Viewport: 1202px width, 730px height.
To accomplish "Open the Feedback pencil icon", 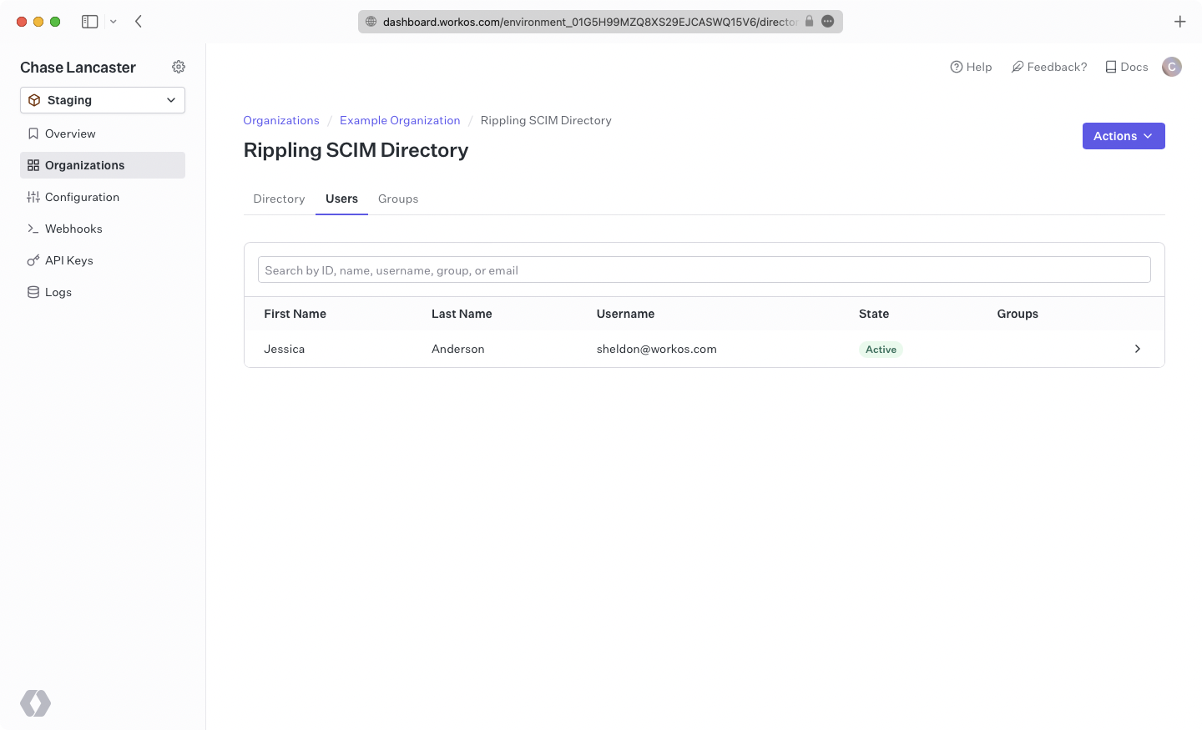I will tap(1017, 66).
